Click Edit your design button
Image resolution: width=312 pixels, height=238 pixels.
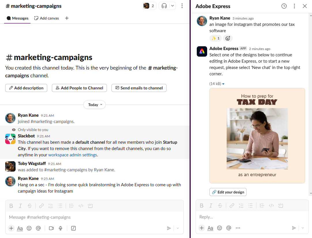(x=228, y=192)
